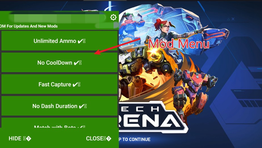The image size is (262, 148).
Task: Click the blurred mod menu title bar
Action: point(57,17)
